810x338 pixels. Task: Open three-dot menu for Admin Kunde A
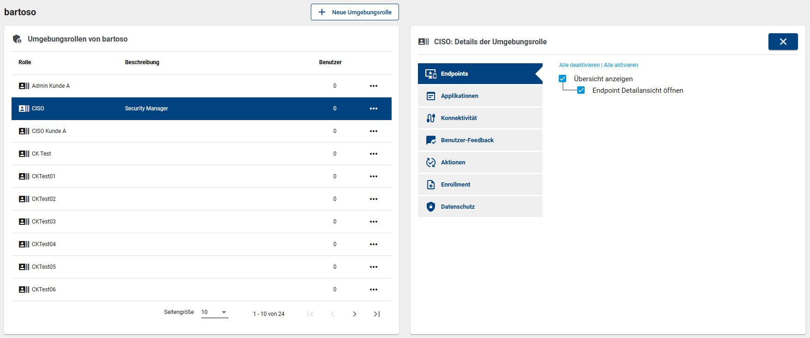(373, 86)
